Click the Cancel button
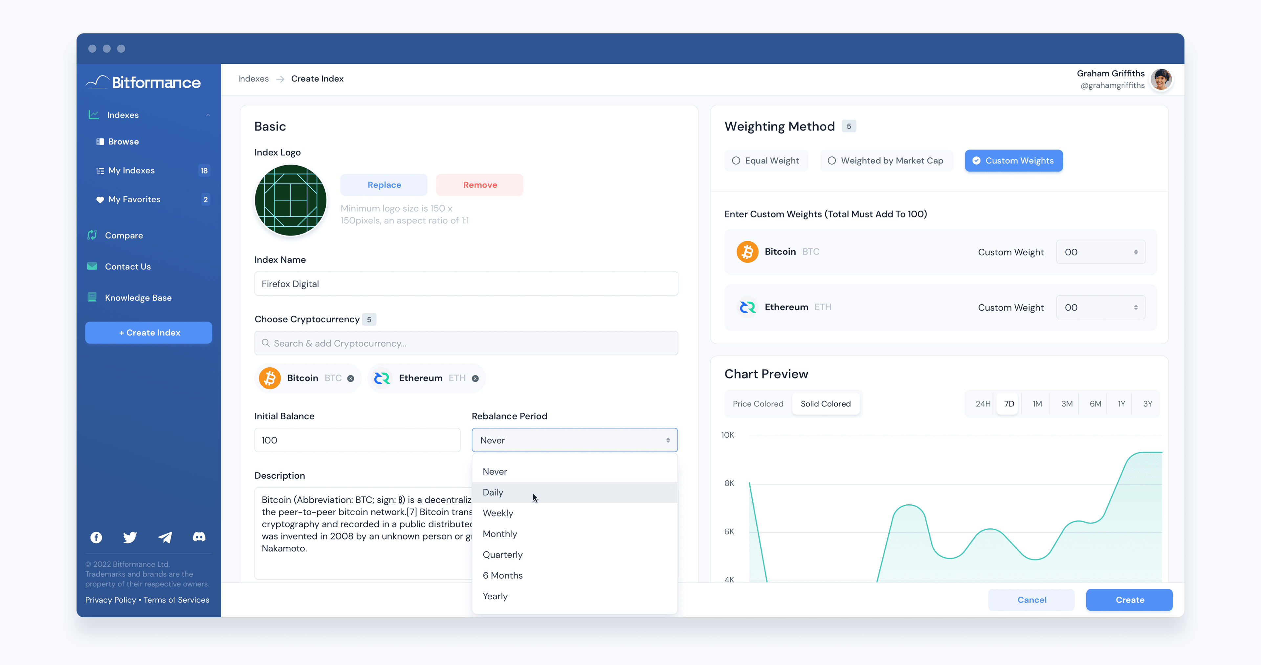The image size is (1261, 665). [x=1031, y=599]
